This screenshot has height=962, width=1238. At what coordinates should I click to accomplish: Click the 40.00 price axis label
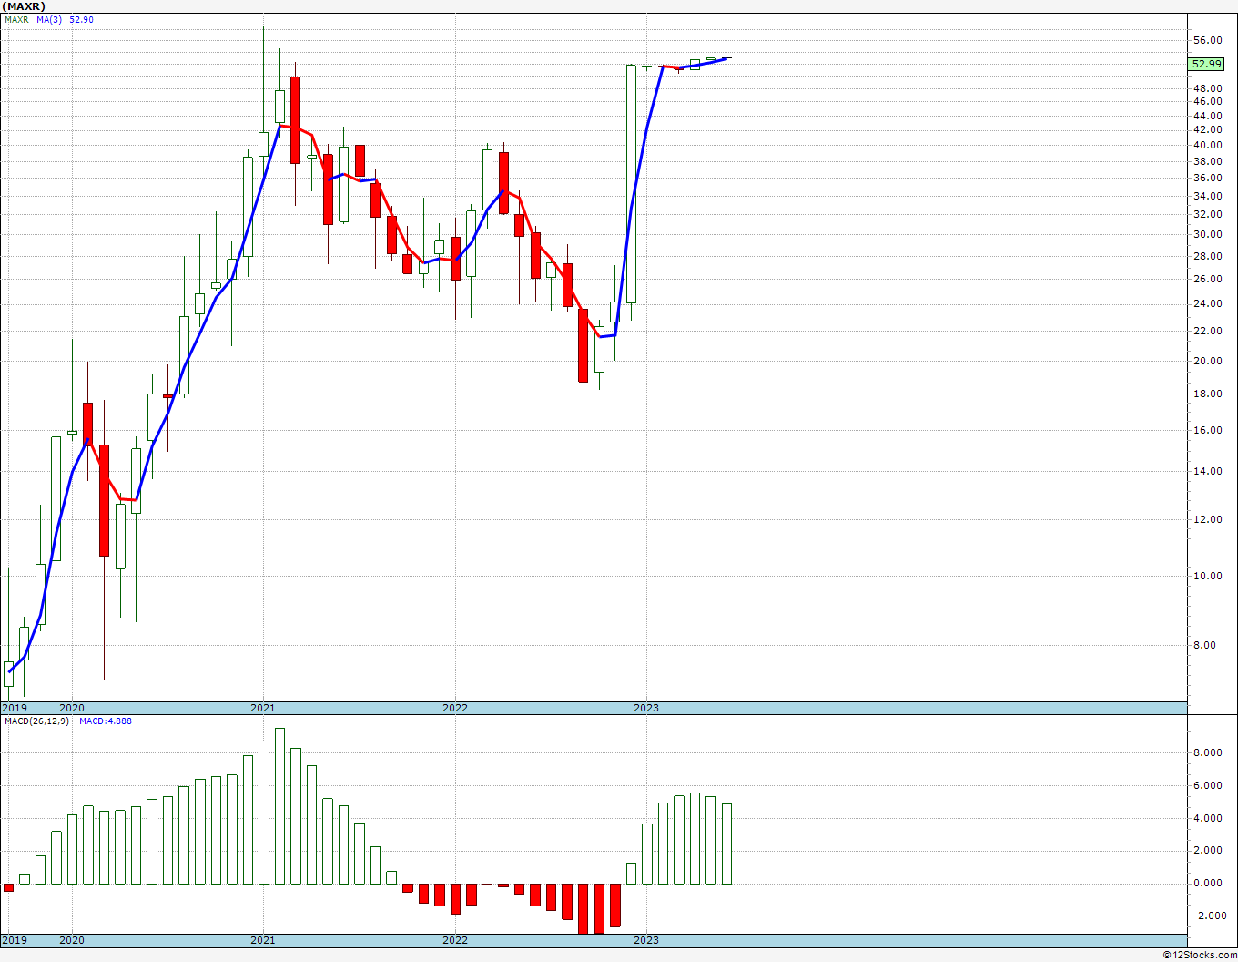click(x=1208, y=145)
